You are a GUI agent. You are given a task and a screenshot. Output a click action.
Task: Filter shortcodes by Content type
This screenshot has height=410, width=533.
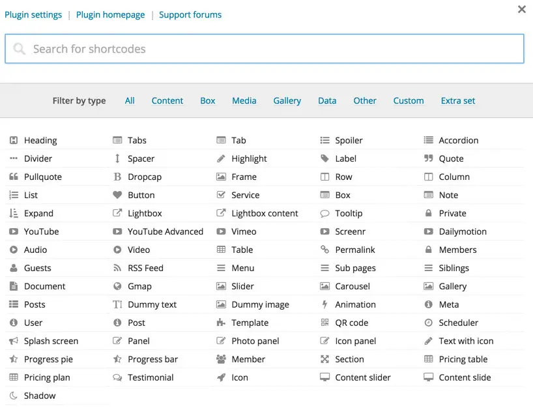click(x=167, y=100)
